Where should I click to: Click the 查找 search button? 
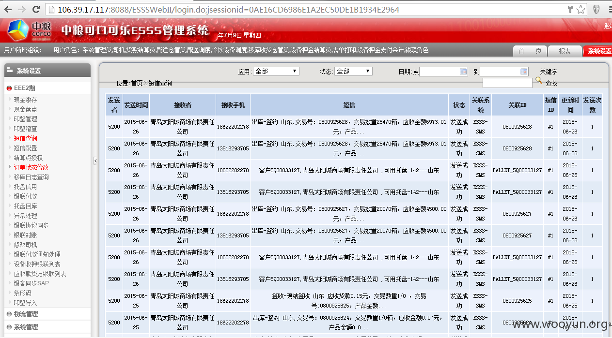point(551,83)
